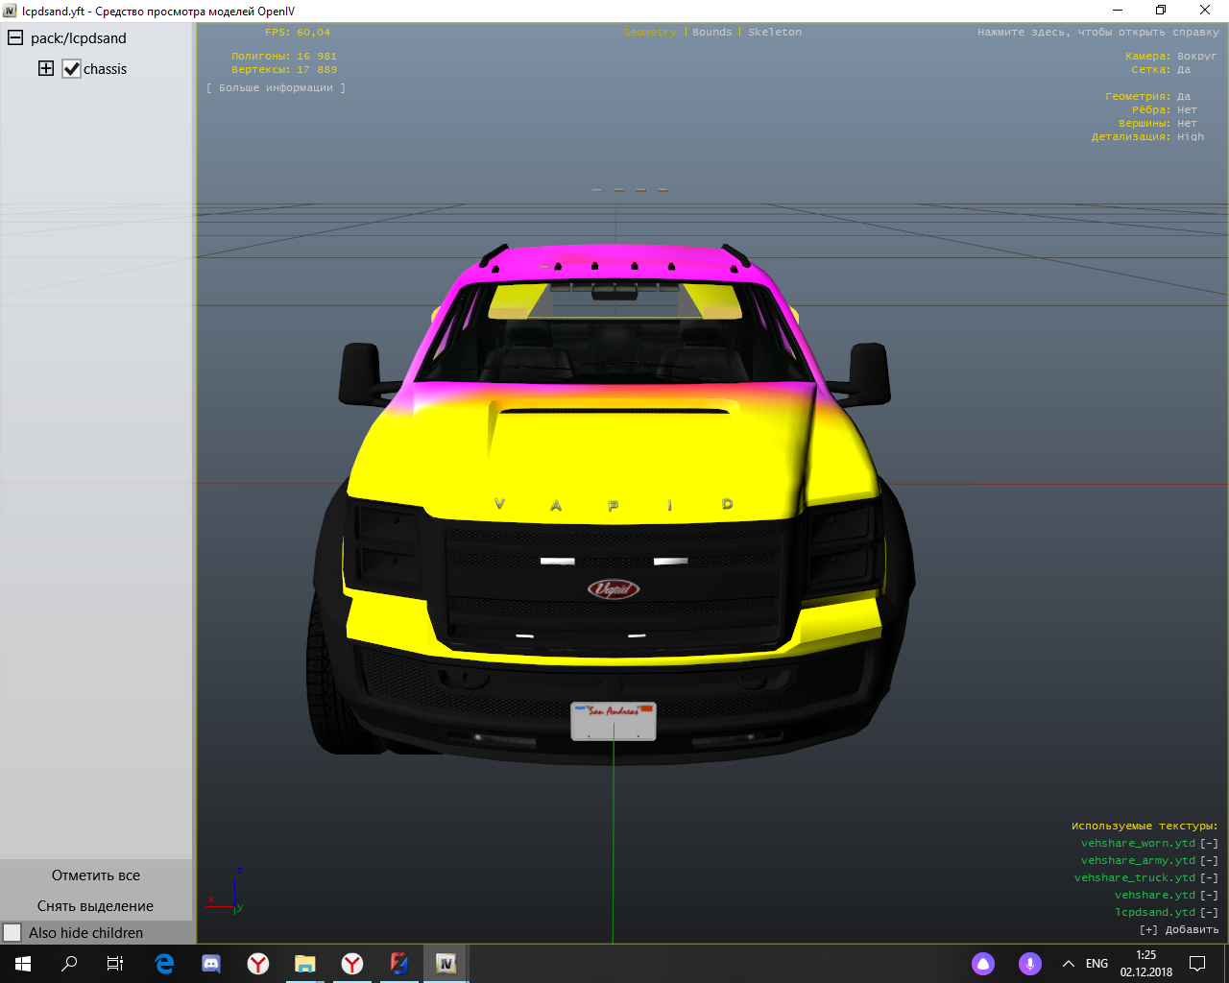Open Discord from the taskbar

pos(211,964)
